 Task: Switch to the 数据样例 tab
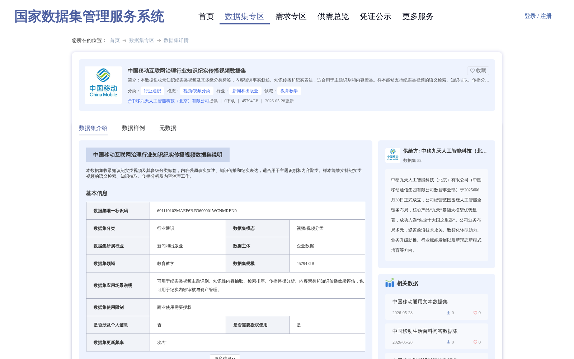coord(133,128)
